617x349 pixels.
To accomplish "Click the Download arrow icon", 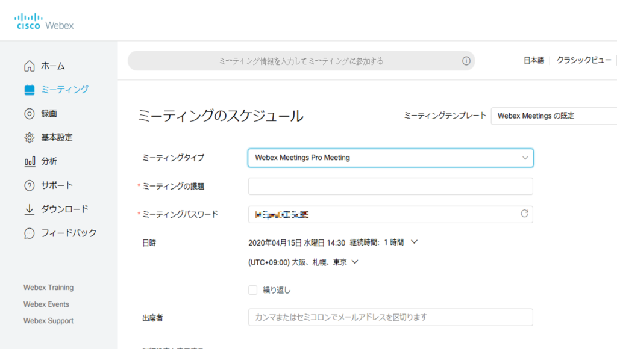I will coord(30,209).
